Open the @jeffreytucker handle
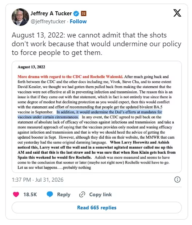The height and width of the screenshot is (225, 192). point(48,21)
